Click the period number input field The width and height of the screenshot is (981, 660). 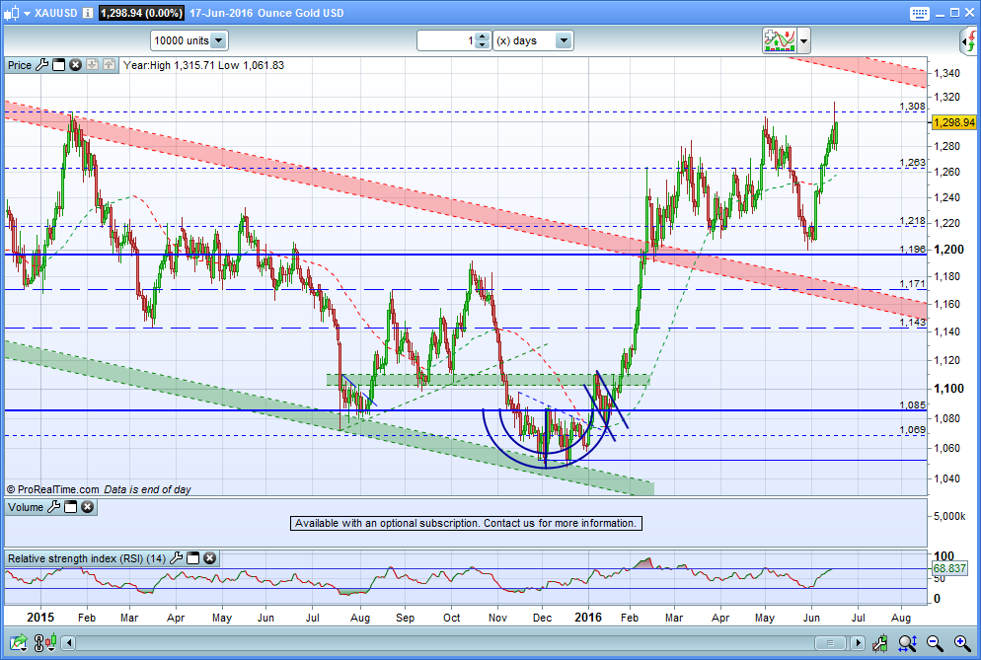click(x=446, y=40)
